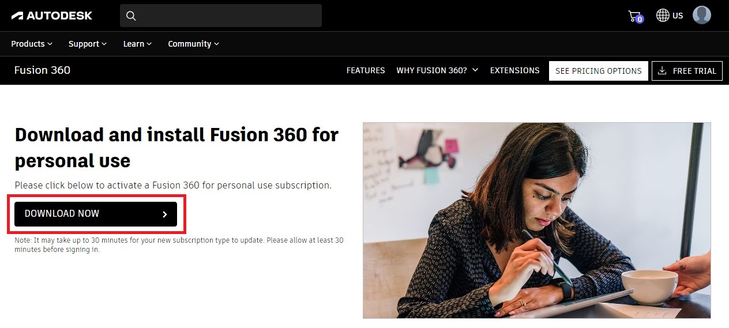This screenshot has height=328, width=729.
Task: Open the Extensions page link
Action: click(514, 70)
